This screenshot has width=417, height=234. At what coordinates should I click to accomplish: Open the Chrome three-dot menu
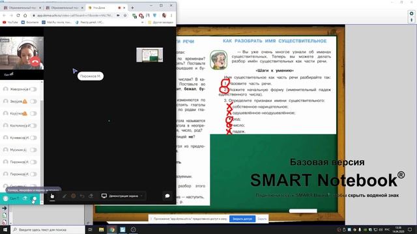point(171,16)
